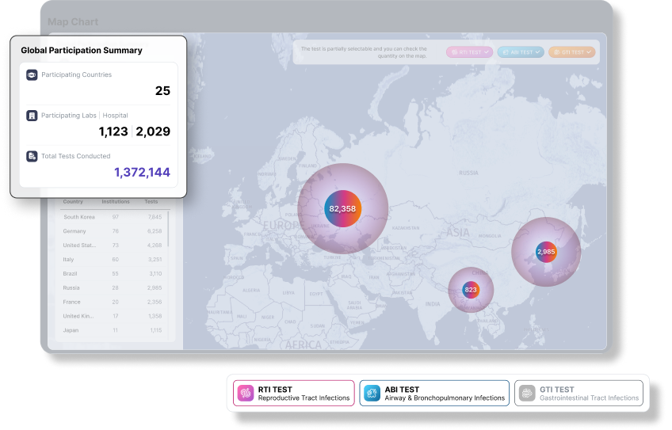Click the Tests column header

[151, 202]
